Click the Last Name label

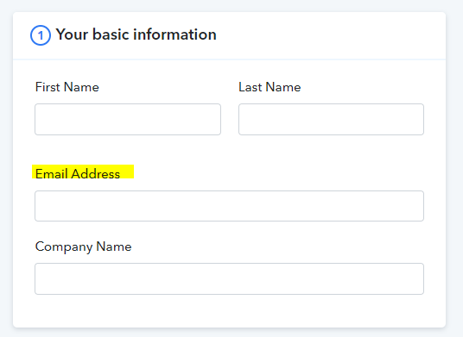(x=270, y=87)
